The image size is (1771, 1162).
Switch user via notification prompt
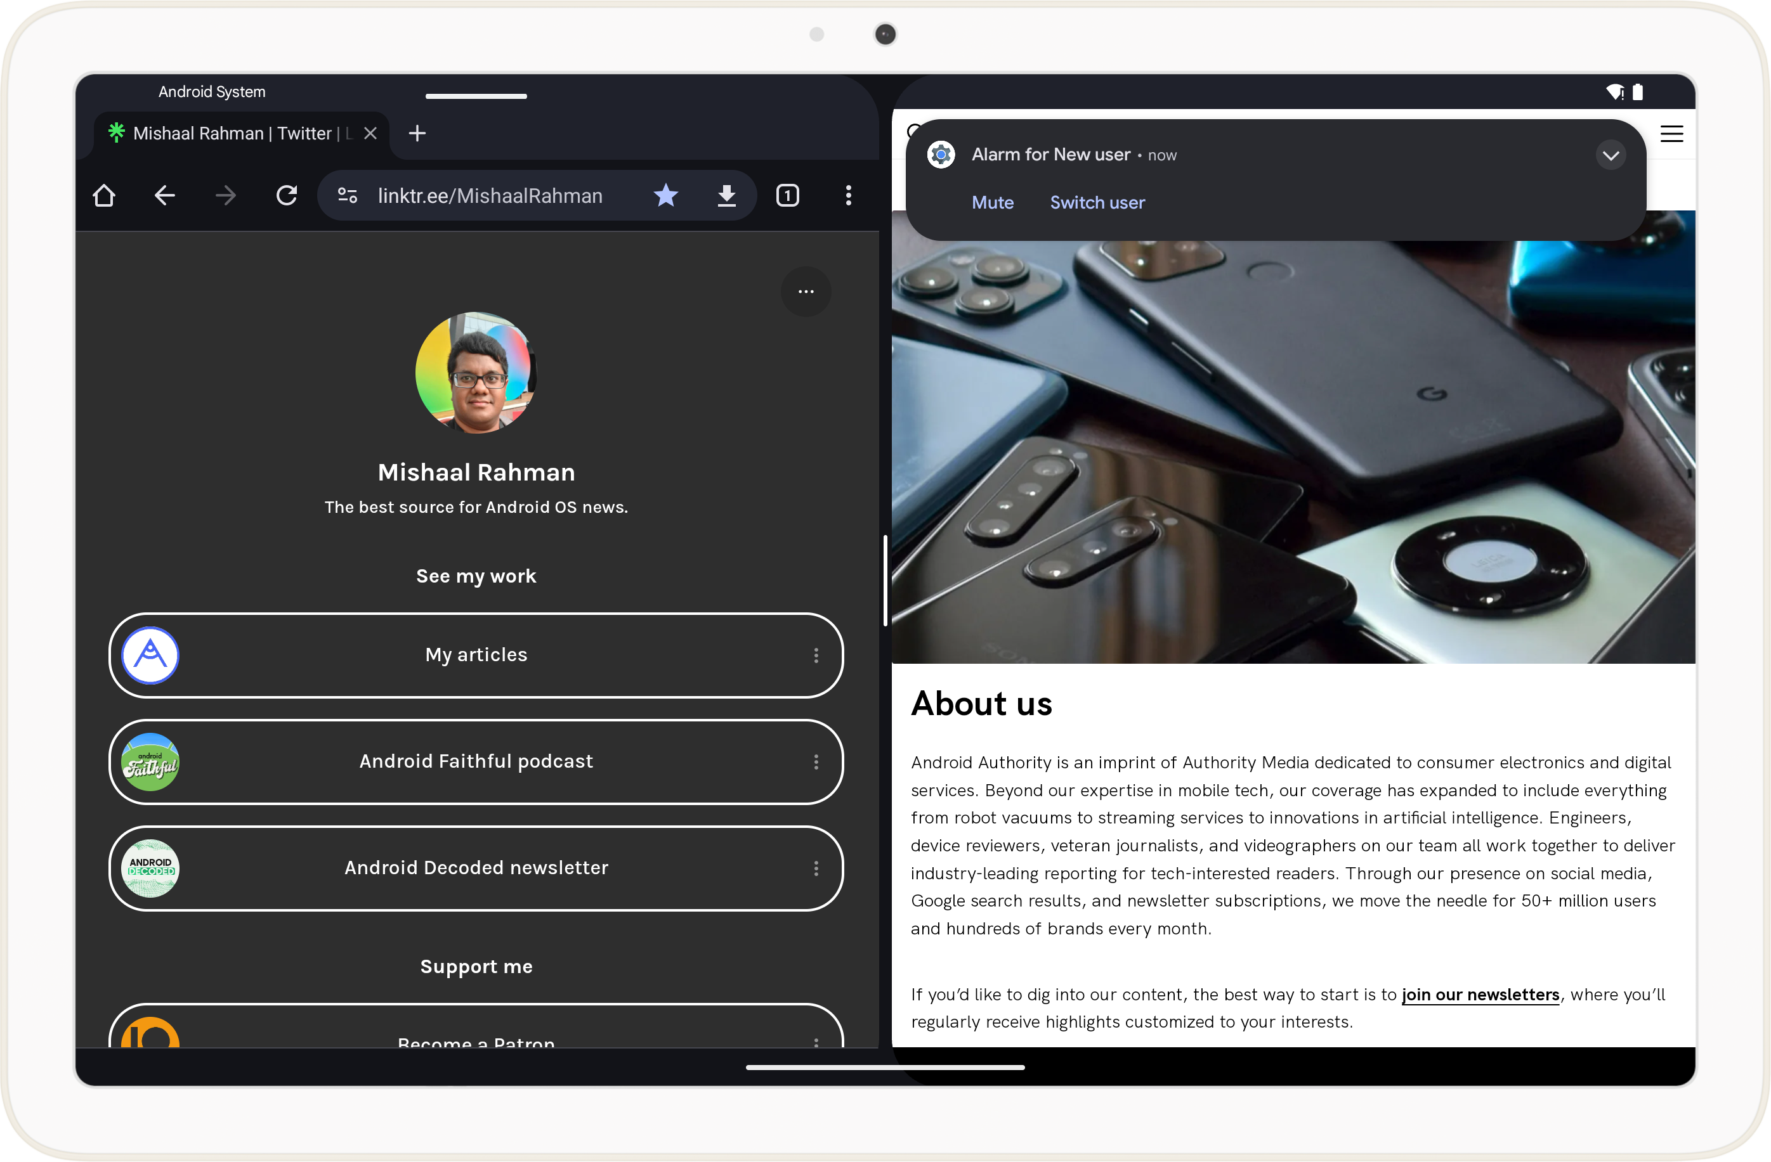(1095, 201)
